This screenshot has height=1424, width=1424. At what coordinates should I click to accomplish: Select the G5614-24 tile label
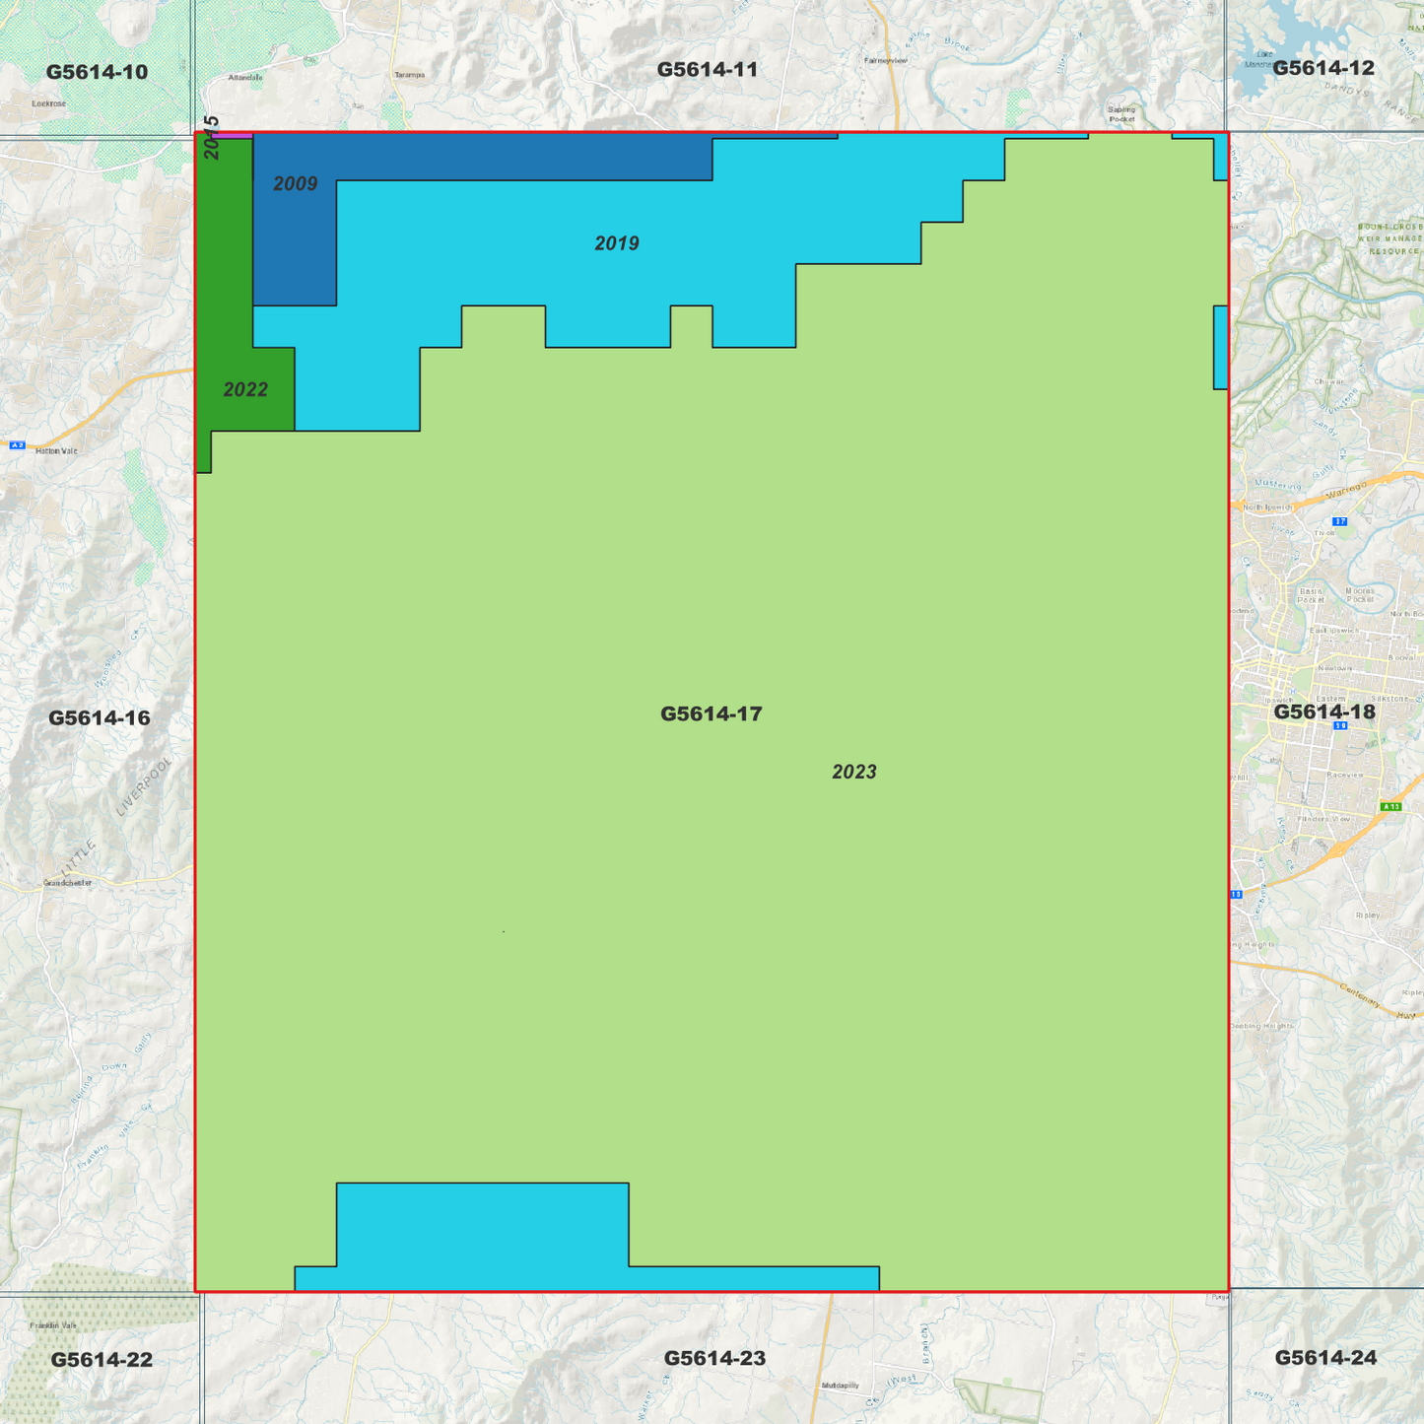pyautogui.click(x=1325, y=1357)
